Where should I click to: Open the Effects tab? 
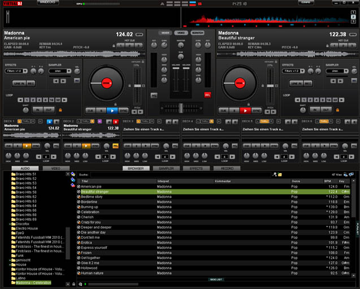tap(196, 169)
